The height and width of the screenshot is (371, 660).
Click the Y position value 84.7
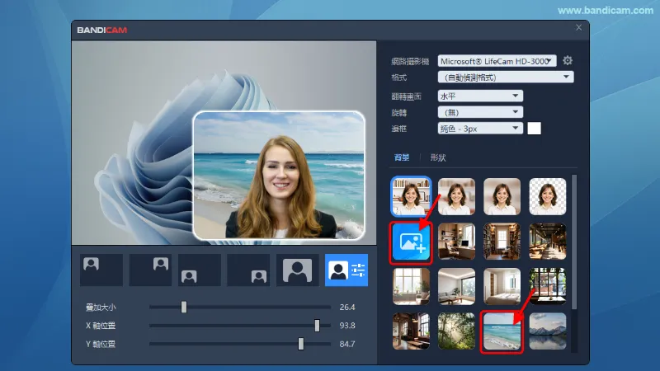[x=347, y=344]
